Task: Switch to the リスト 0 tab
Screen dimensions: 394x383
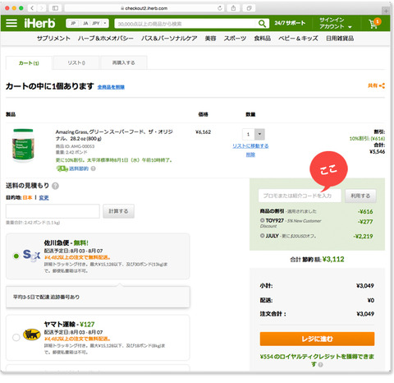Action: [x=76, y=63]
